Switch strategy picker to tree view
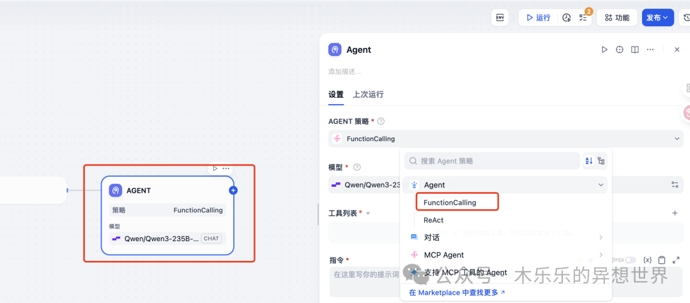The height and width of the screenshot is (303, 690). click(601, 161)
